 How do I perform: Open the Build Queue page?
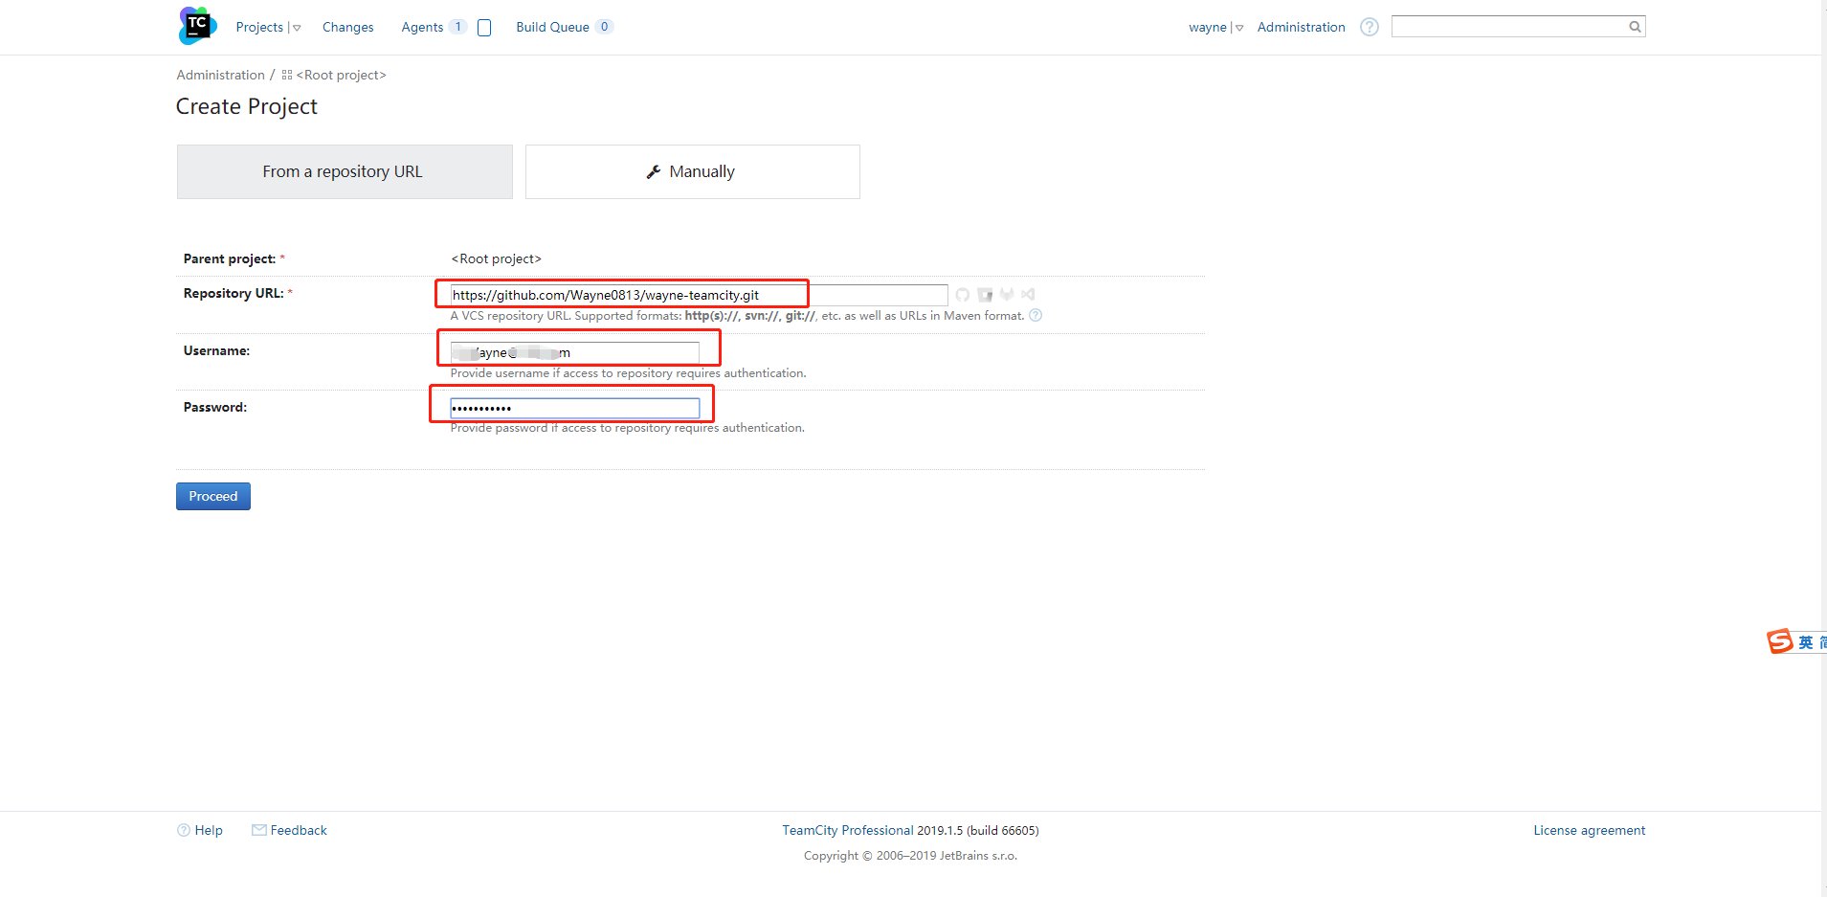coord(552,27)
